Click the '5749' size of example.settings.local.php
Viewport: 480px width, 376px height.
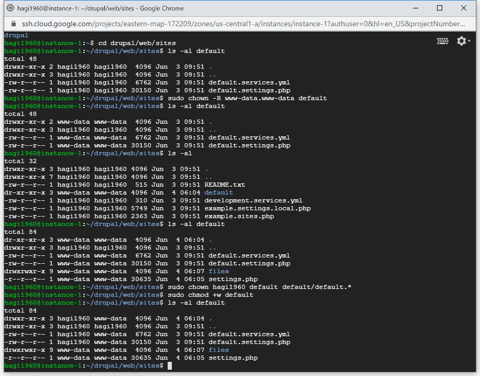coord(139,208)
